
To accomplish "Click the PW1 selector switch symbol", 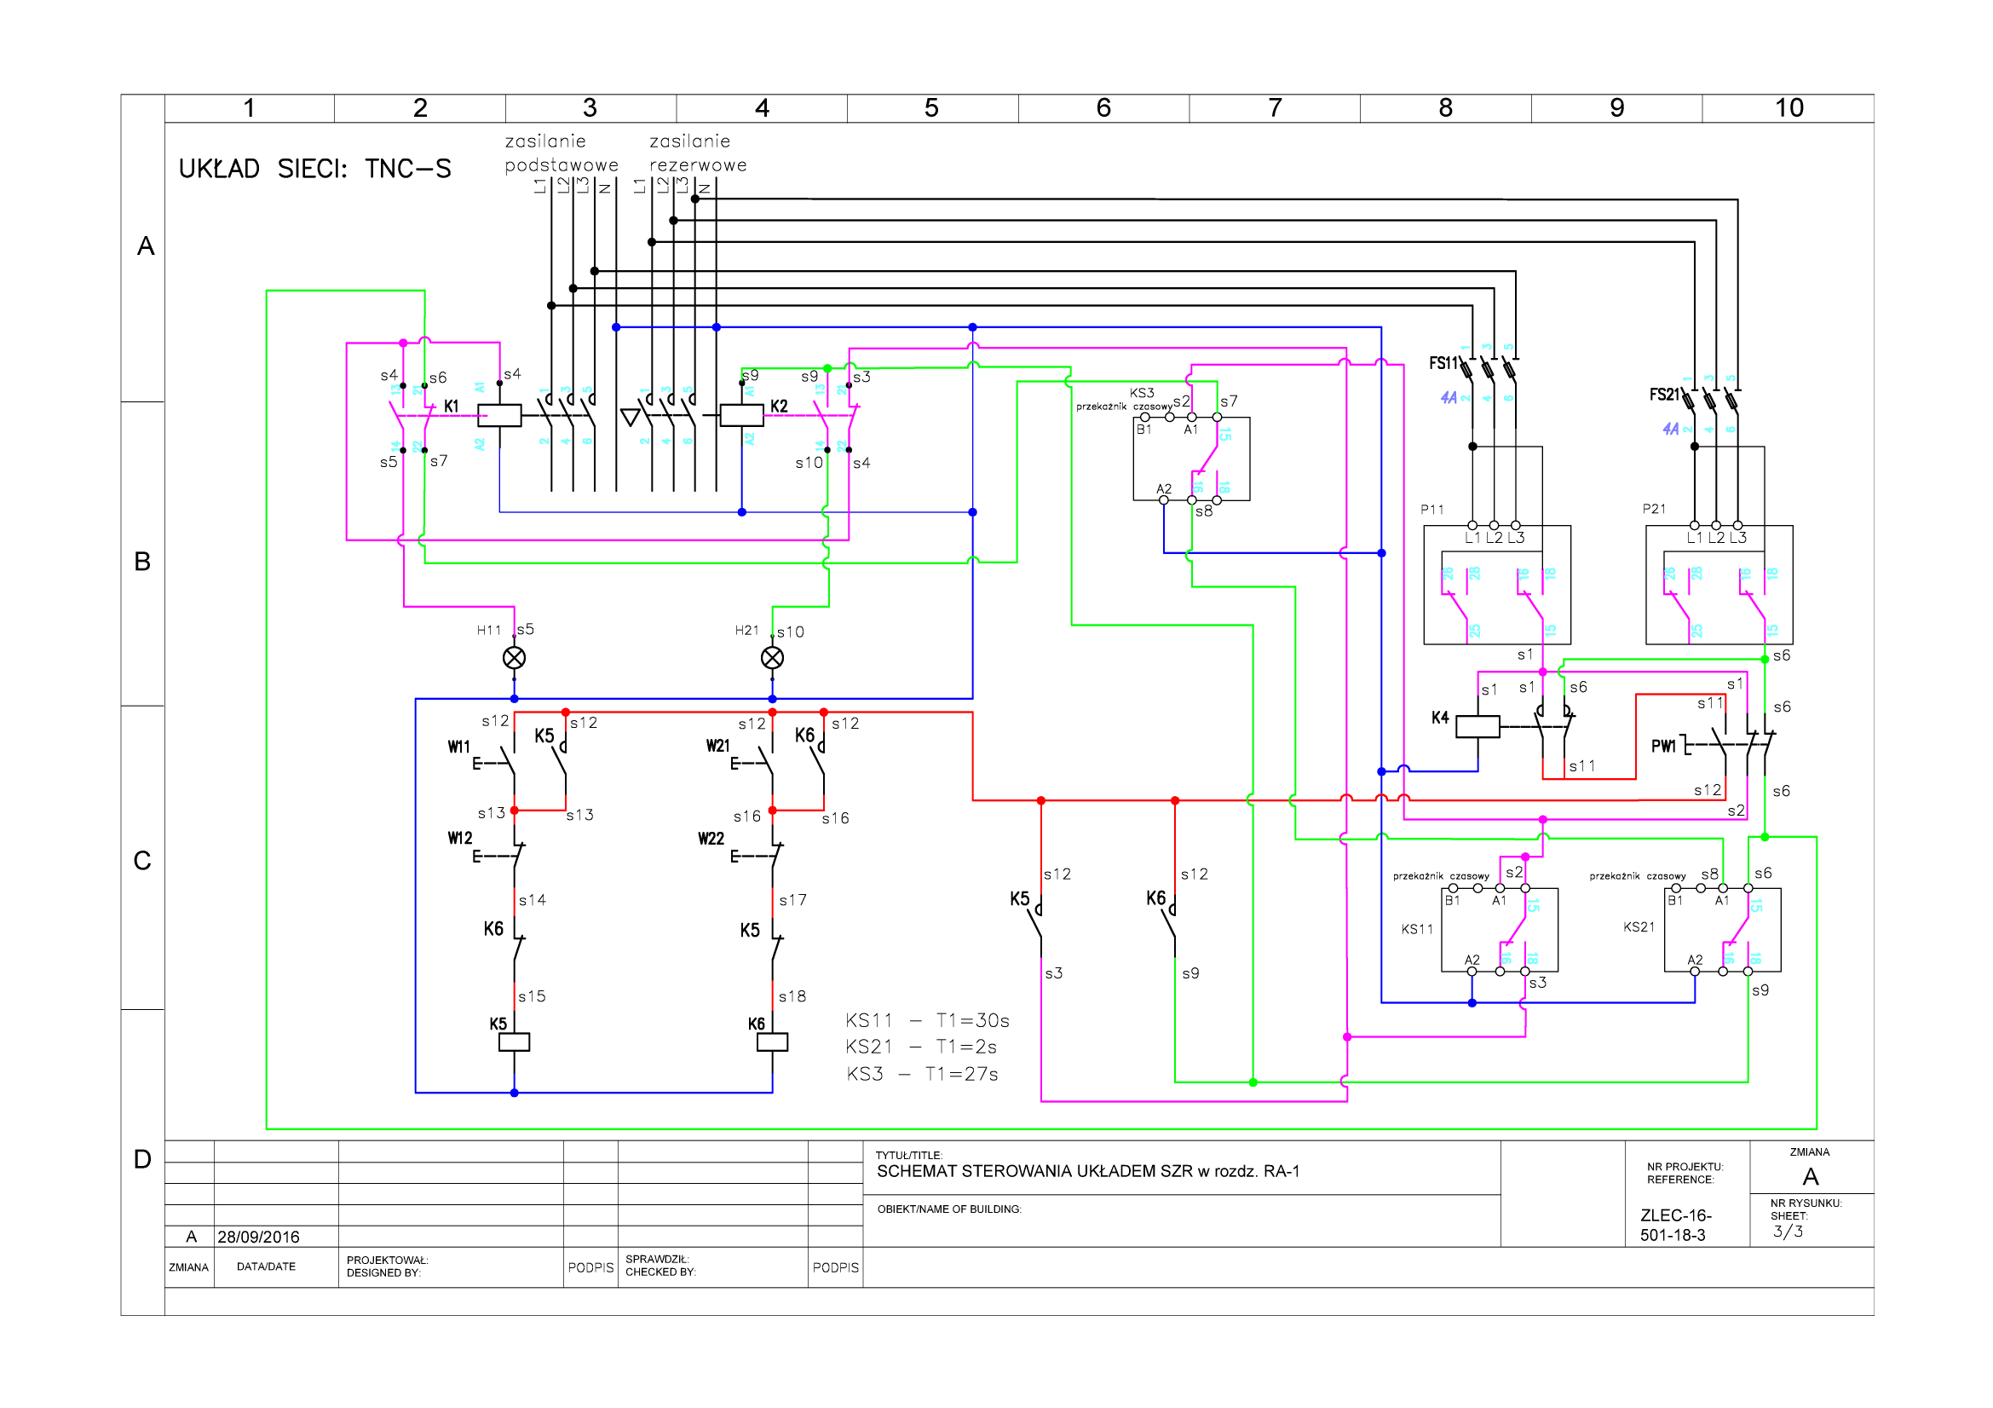I will (1727, 745).
